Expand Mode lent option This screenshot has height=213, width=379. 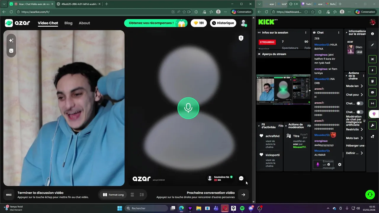(x=362, y=86)
